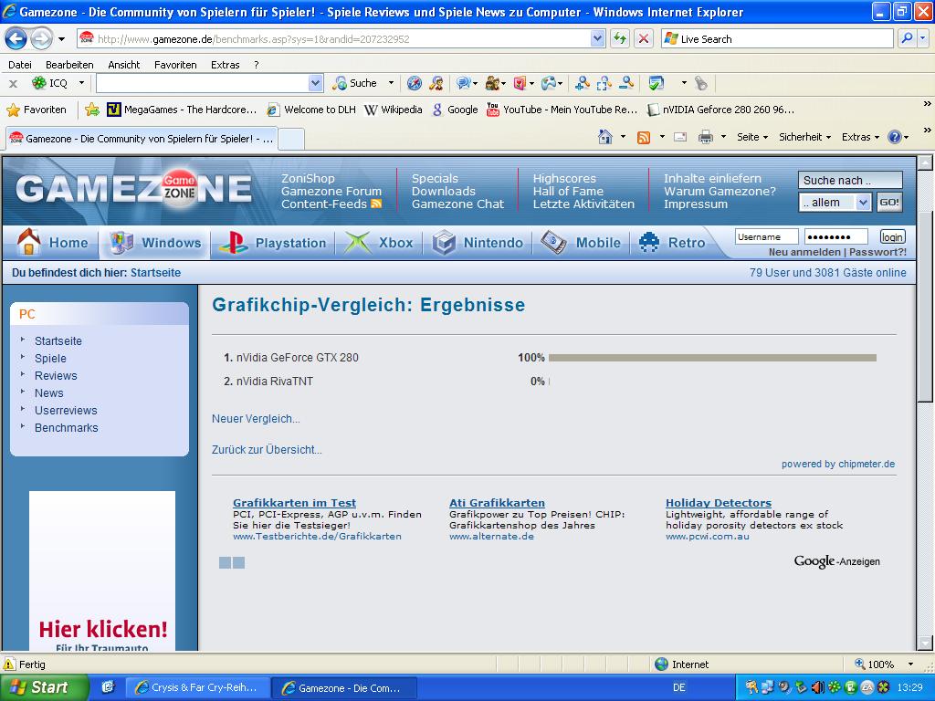Screen dimensions: 935x701
Task: Click the RSS feeds icon in command bar
Action: (x=644, y=138)
